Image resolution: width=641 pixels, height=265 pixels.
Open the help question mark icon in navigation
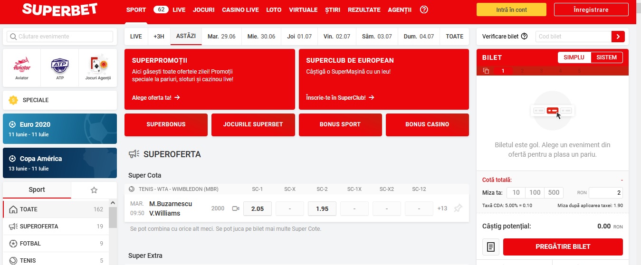click(424, 9)
